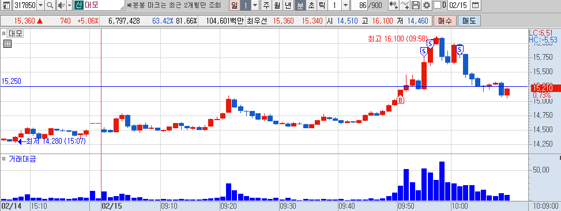
Task: Open dropdown arrow beside speaker icon
Action: (69, 5)
